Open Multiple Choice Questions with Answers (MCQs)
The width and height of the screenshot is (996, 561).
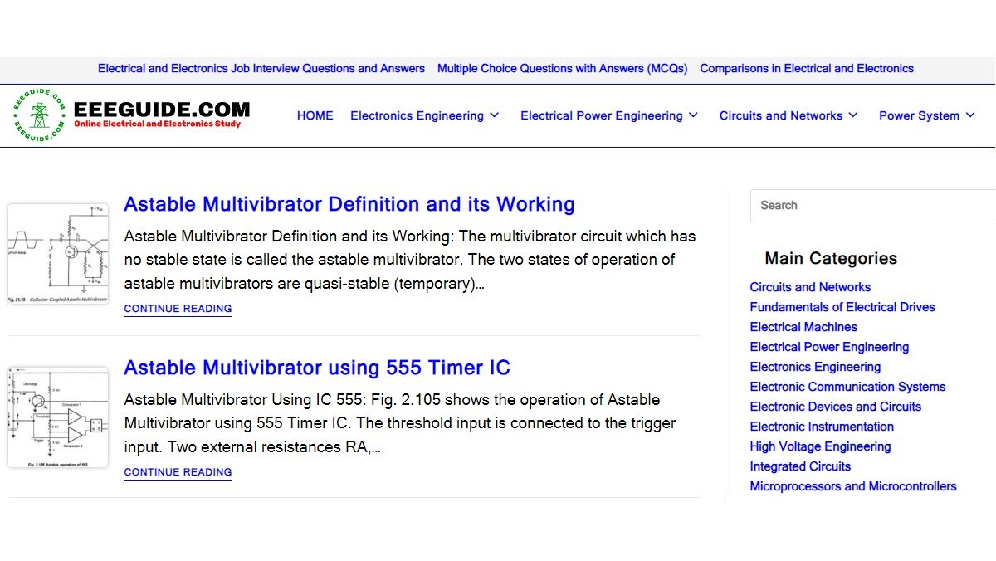pos(562,69)
